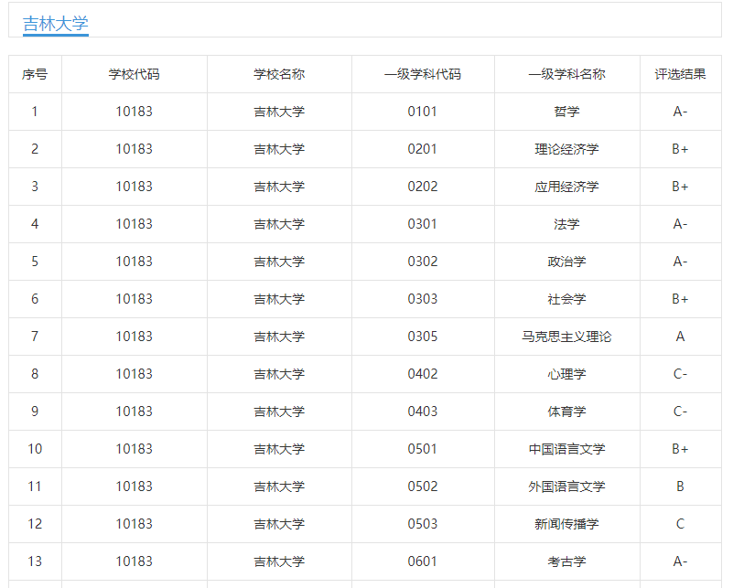Screen dimensions: 733x588
Task: Select the 法学 subject cell
Action: click(x=567, y=224)
